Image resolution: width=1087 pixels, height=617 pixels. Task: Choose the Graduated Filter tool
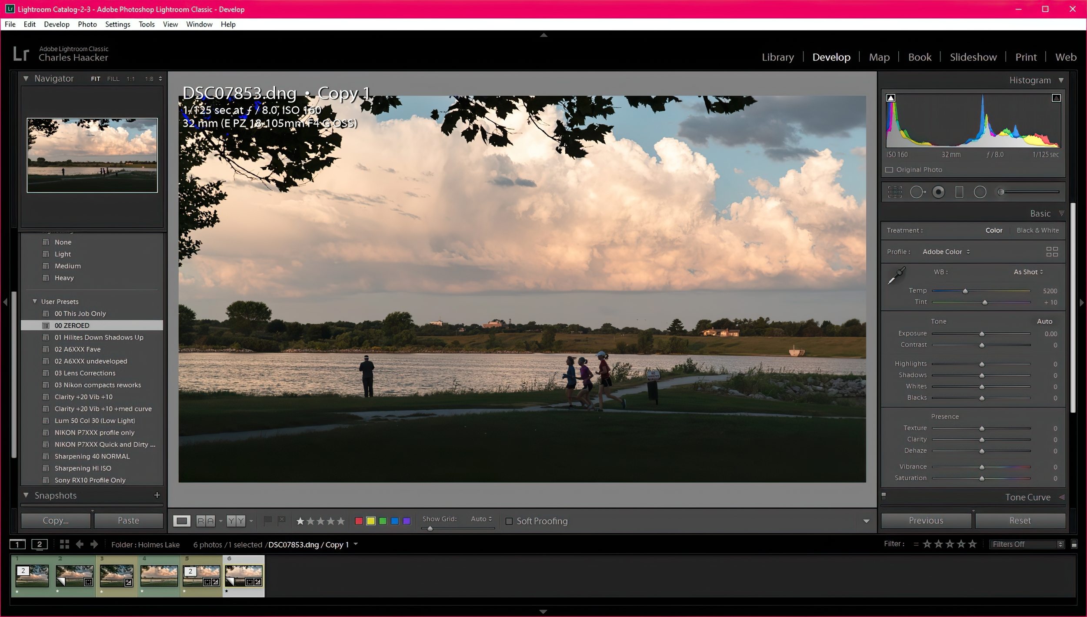(959, 192)
